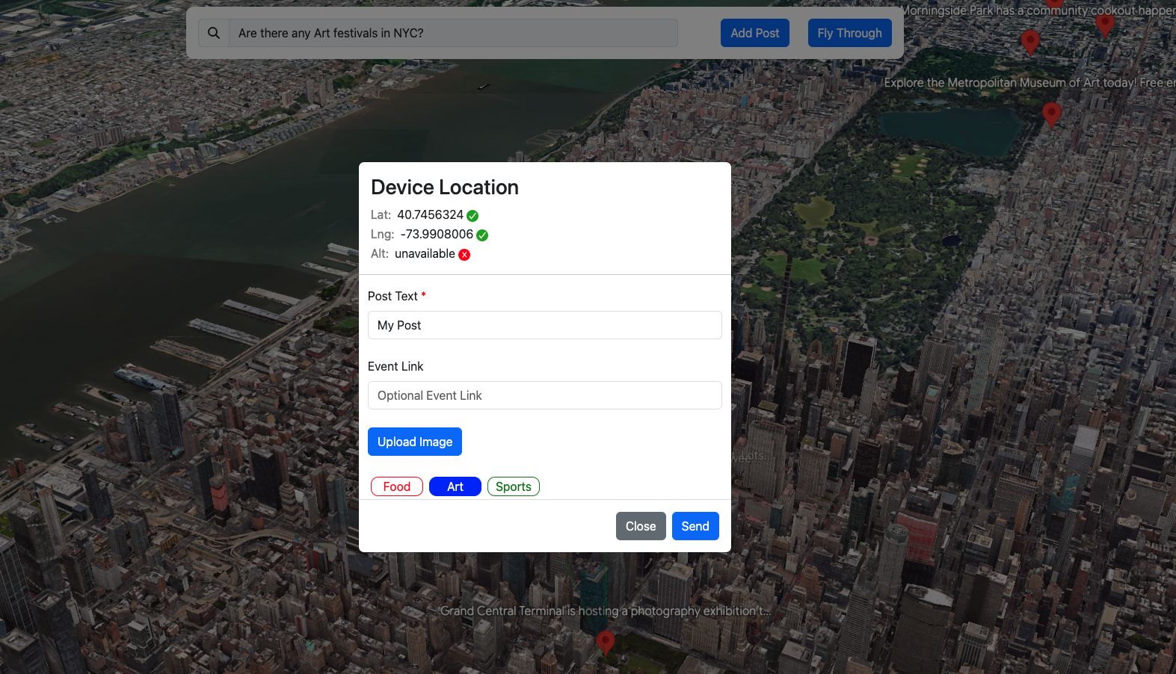Focus the Optional Event Link field
Screen dimensions: 1176x674
(545, 395)
